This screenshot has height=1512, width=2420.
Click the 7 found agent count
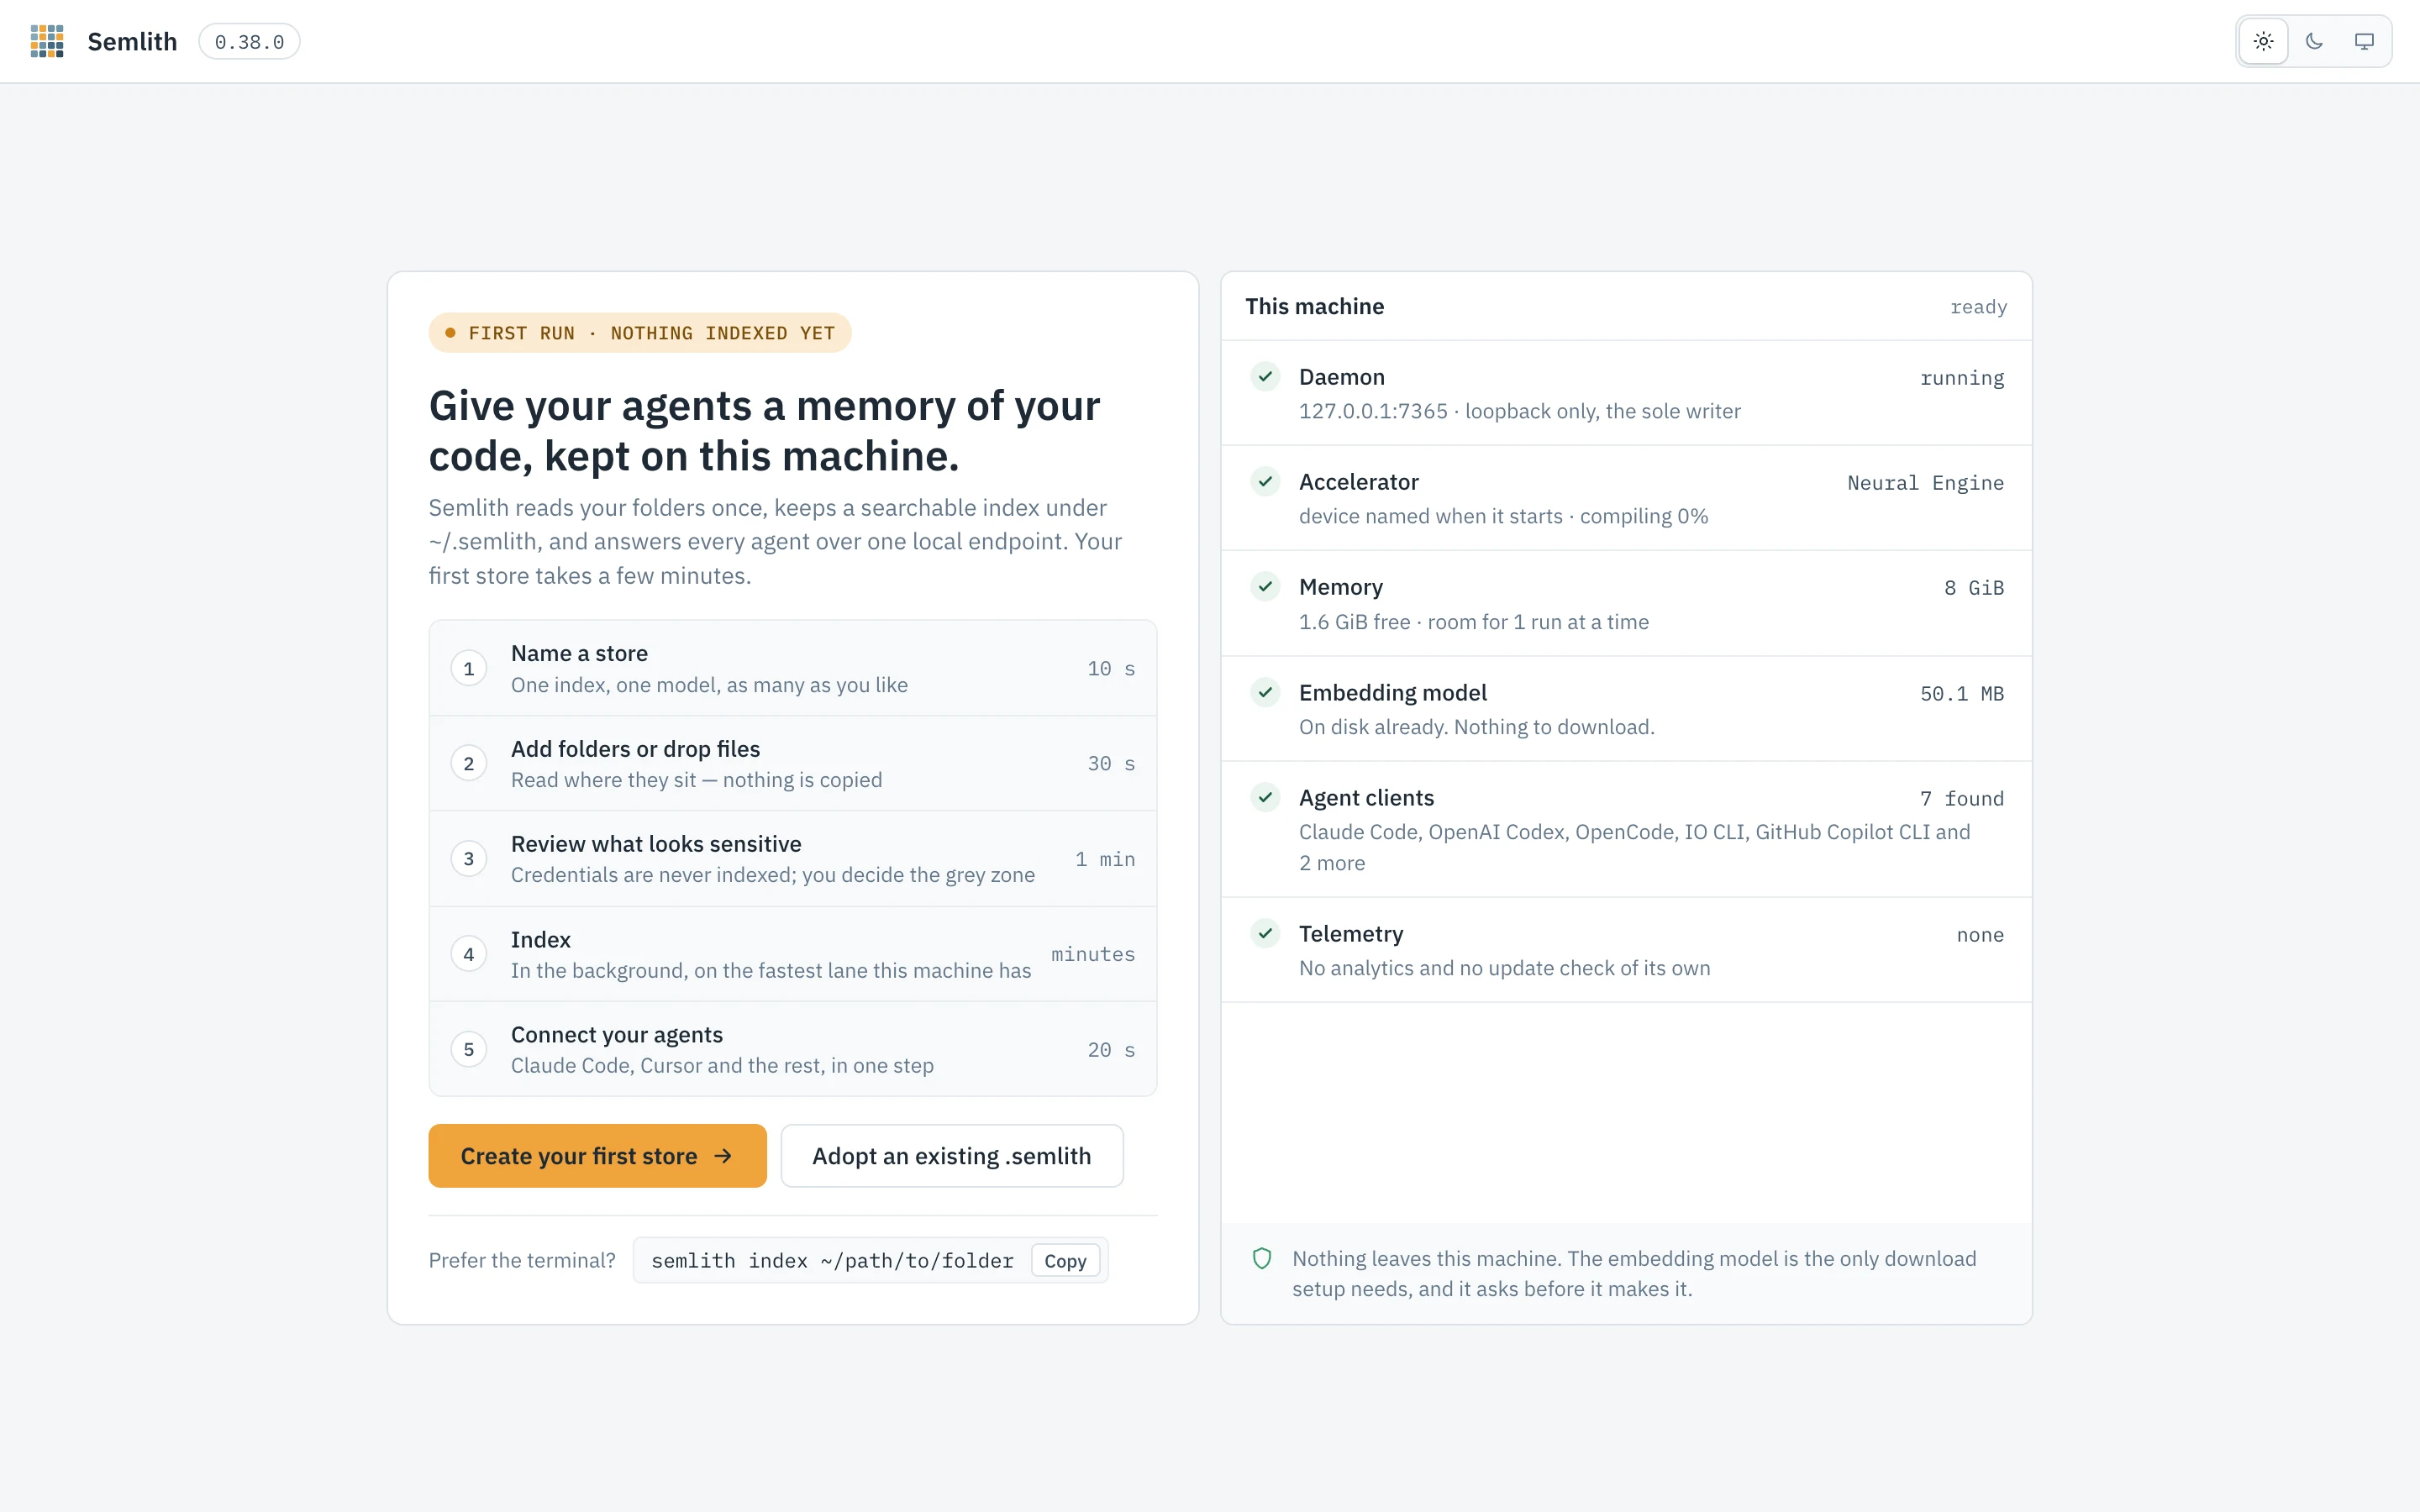click(1962, 799)
